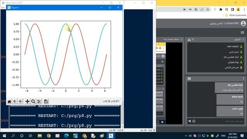The width and height of the screenshot is (247, 139).
Task: Select user مریم رجبی in the users list
Action: 236,52
